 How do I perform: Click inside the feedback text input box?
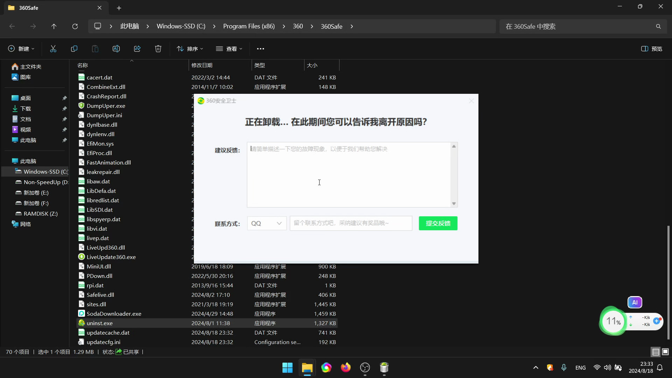pos(350,175)
